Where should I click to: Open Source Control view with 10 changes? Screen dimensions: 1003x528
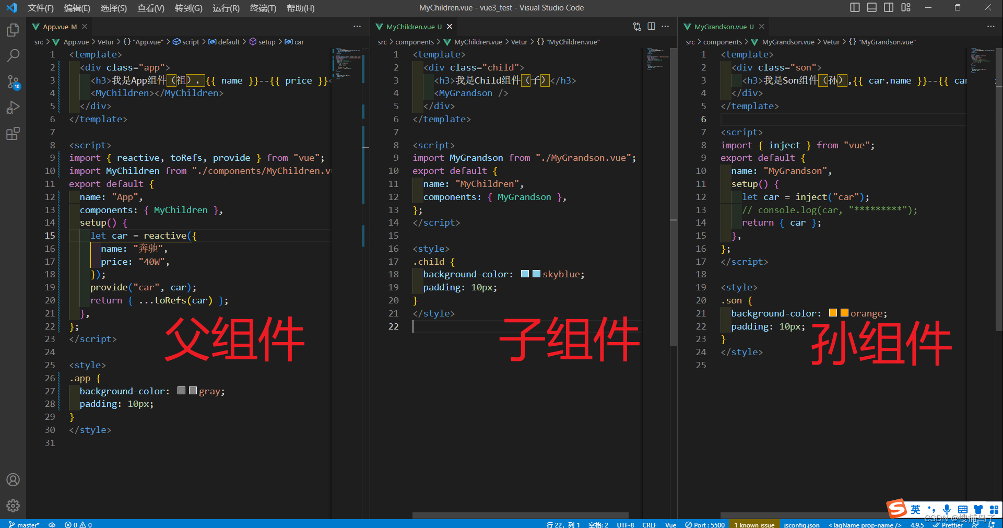(x=13, y=81)
